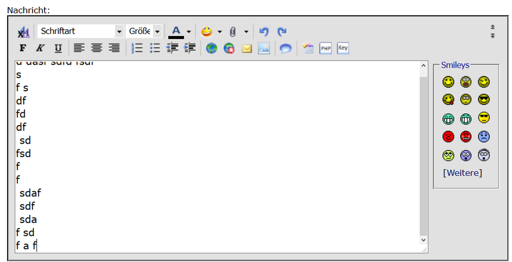Insert the red angry gritted-teeth smiley
The height and width of the screenshot is (262, 512).
[x=466, y=137]
